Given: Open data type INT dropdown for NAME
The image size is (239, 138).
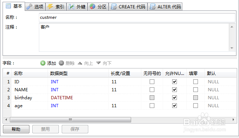Looking at the screenshot, I should click(x=78, y=90).
